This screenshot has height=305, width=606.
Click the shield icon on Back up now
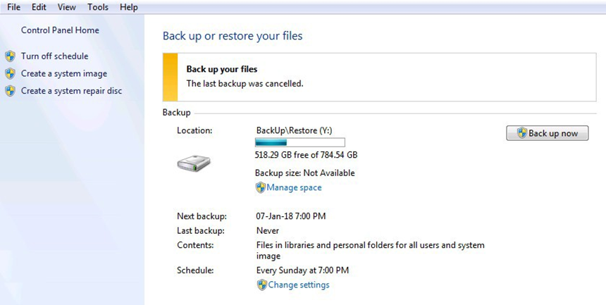[522, 133]
